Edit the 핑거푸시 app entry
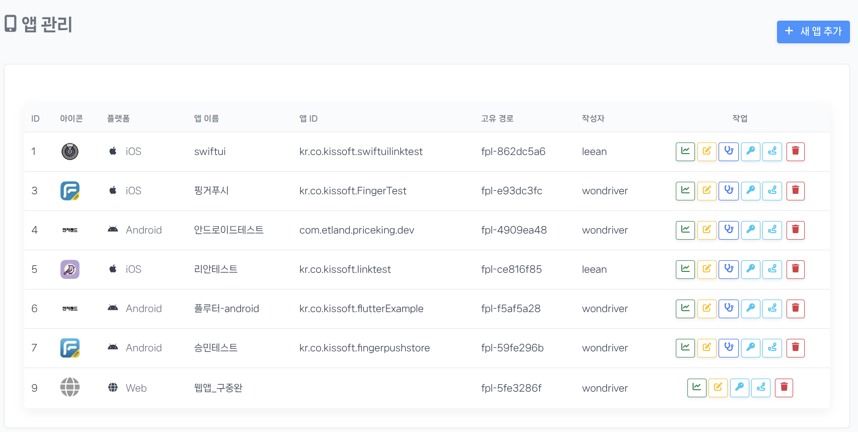 [707, 191]
